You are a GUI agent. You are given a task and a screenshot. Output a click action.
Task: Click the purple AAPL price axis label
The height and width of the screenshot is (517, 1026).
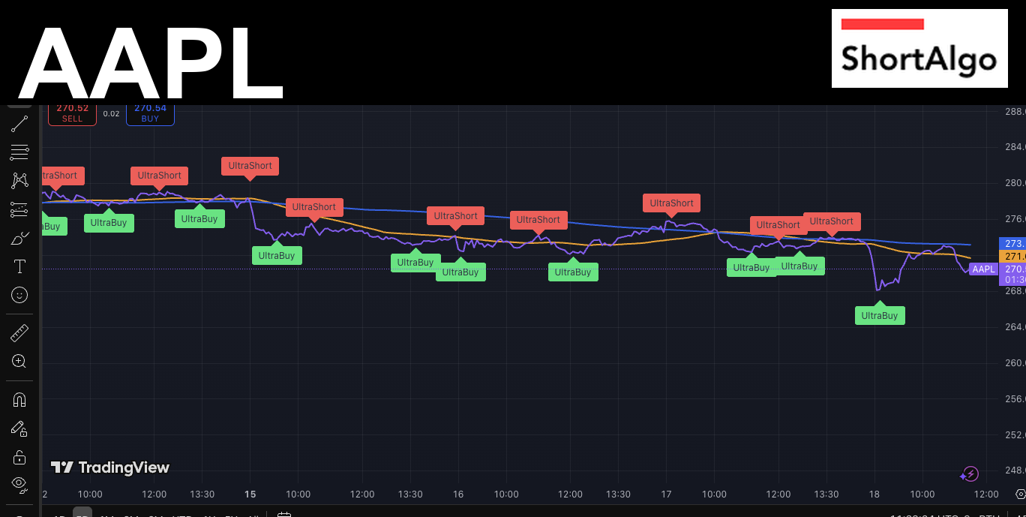tap(983, 269)
